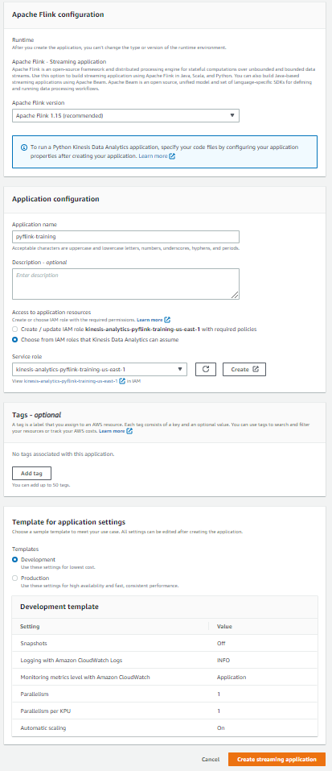Click external link icon beside Flink Learn more
This screenshot has height=771, width=332.
[172, 156]
